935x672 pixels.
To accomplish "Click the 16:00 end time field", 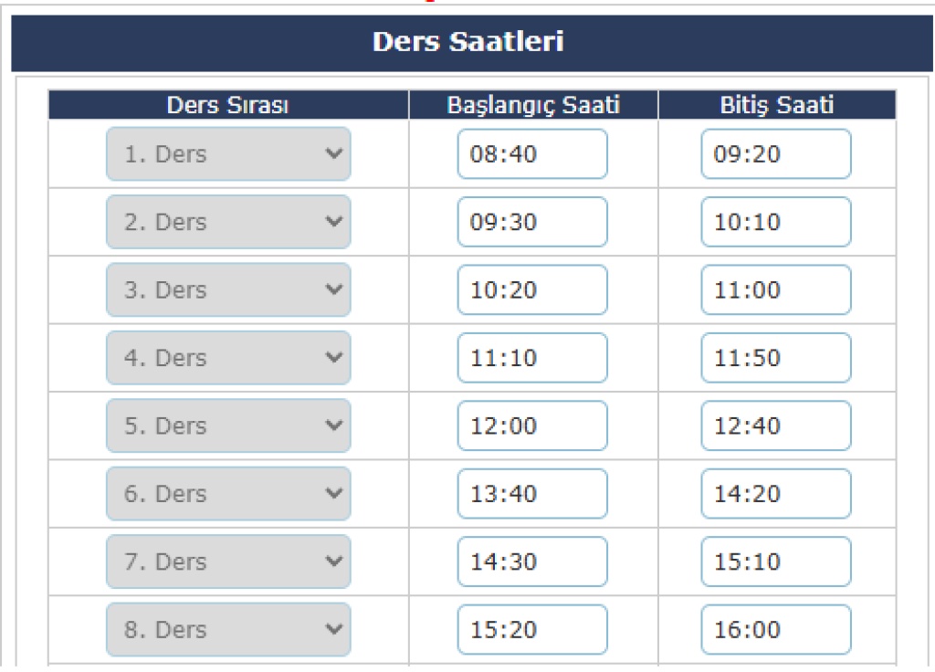I will pyautogui.click(x=776, y=629).
